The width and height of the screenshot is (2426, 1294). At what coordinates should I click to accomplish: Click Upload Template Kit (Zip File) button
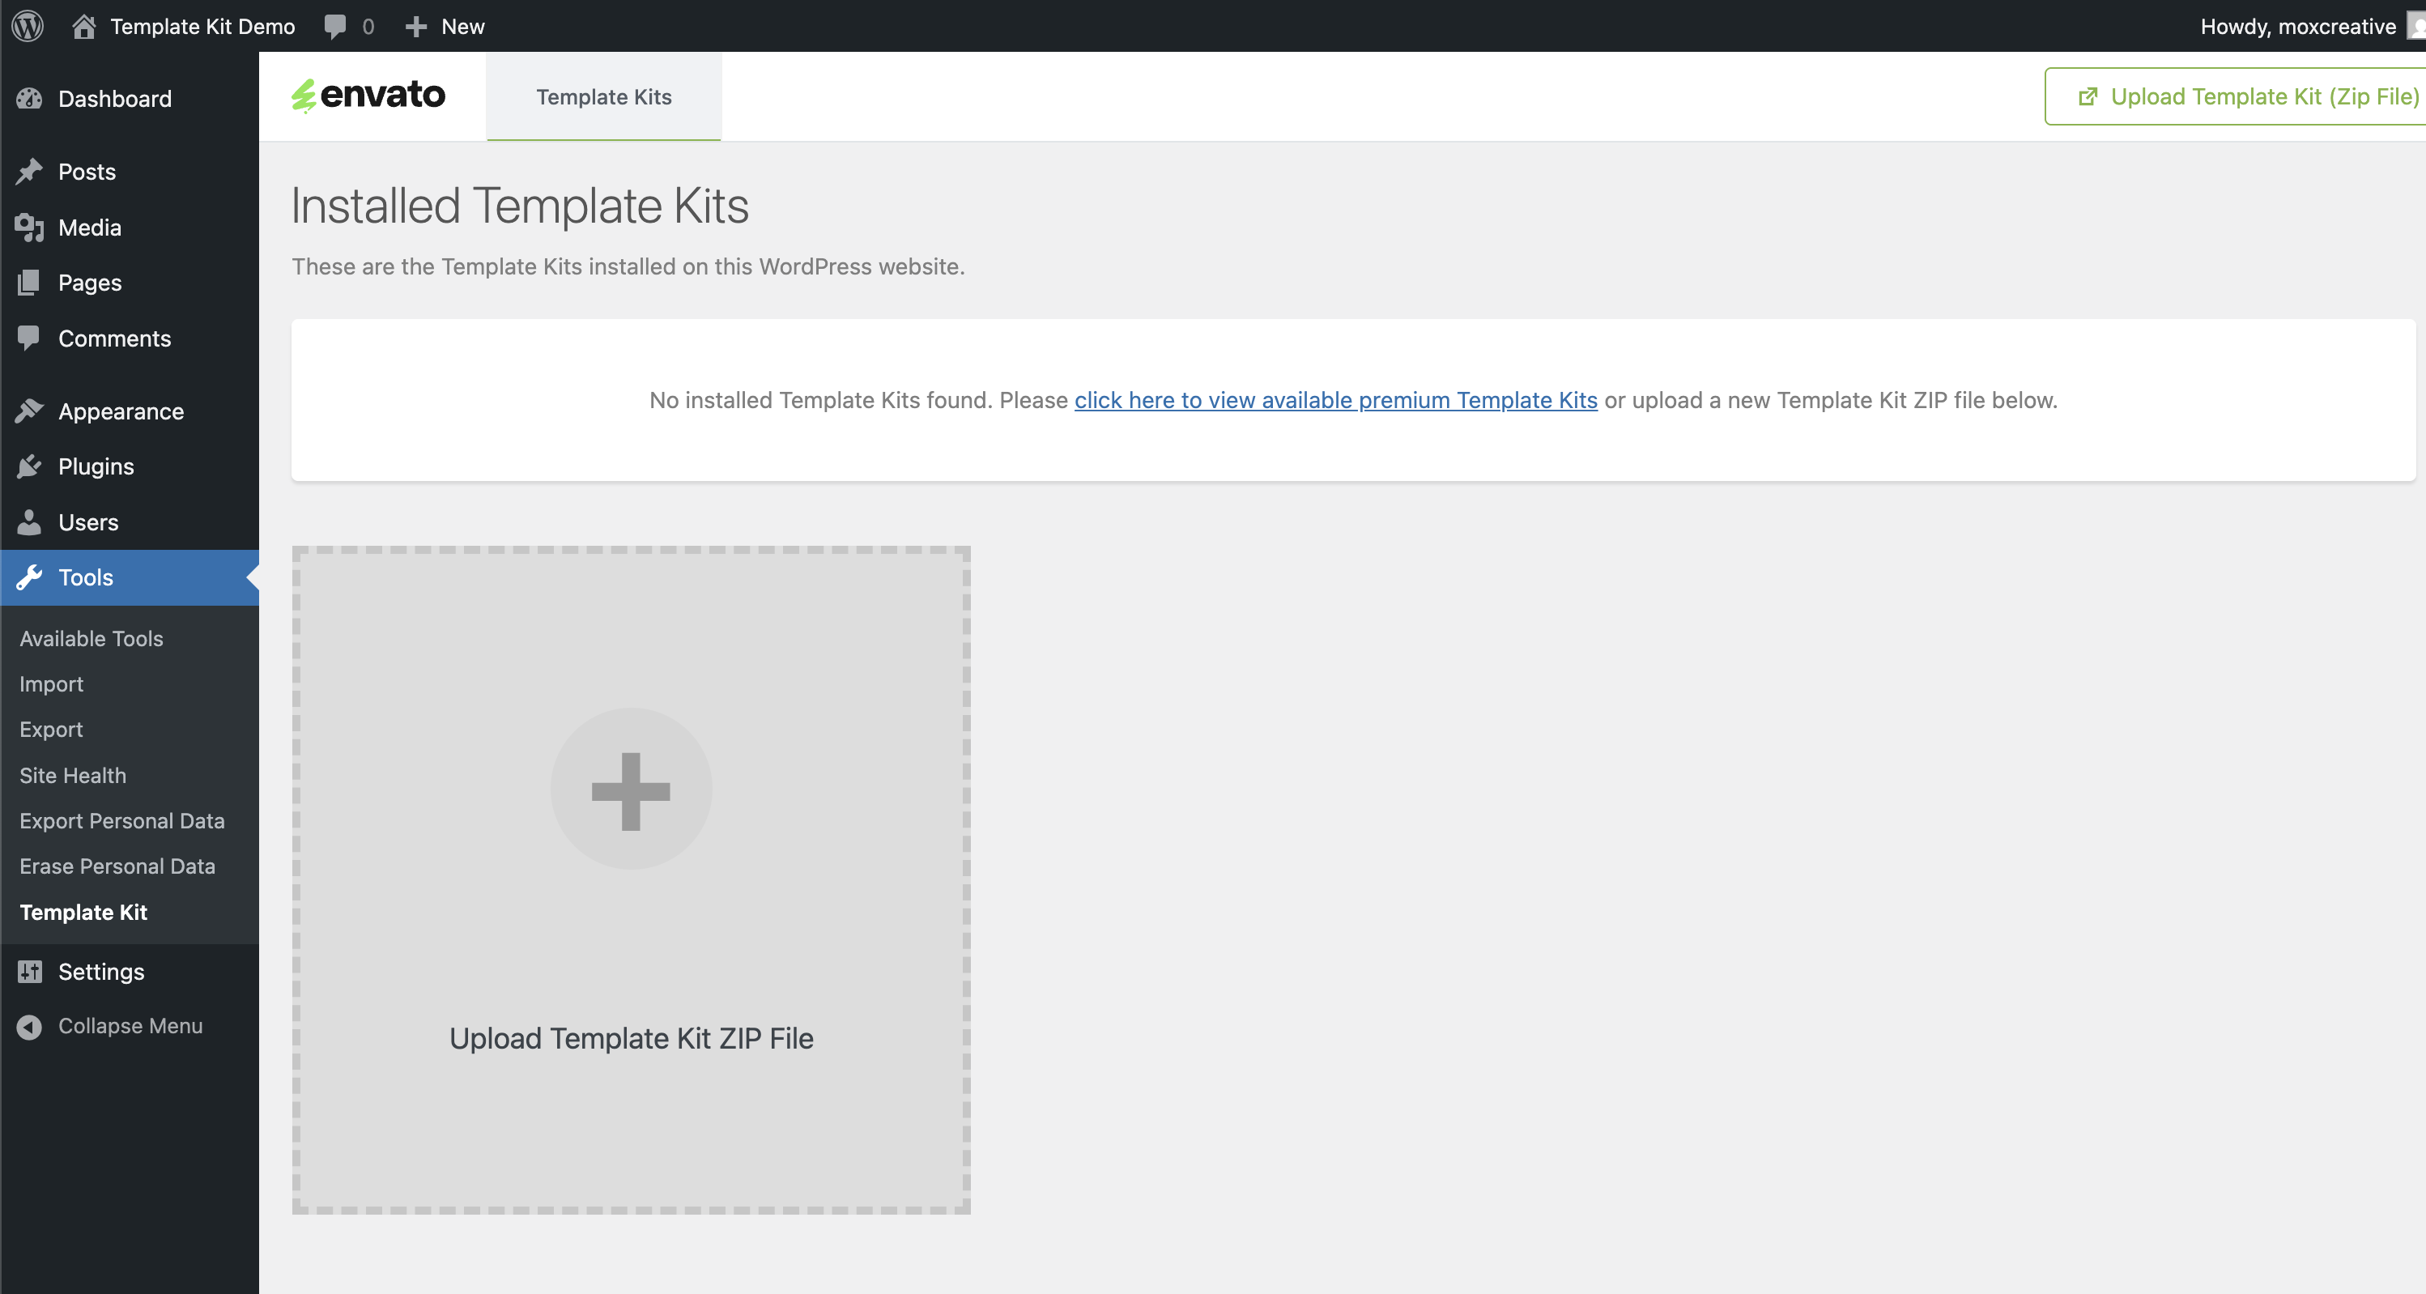pos(2236,96)
